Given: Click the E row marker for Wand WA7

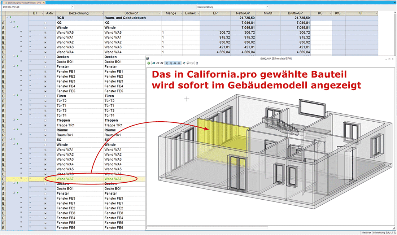Looking at the screenshot, I should 3,179.
